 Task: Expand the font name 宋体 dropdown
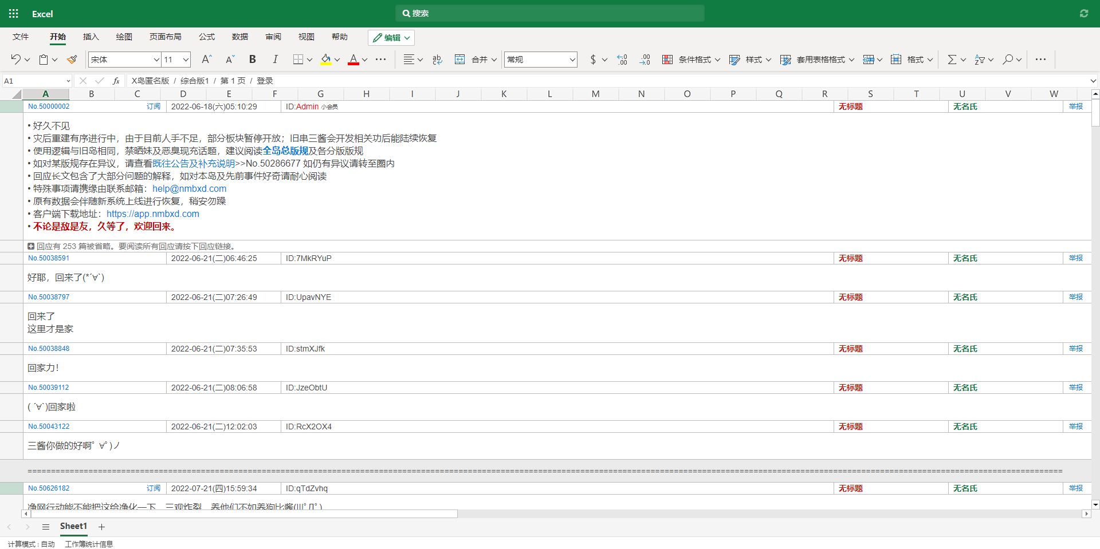pos(156,60)
